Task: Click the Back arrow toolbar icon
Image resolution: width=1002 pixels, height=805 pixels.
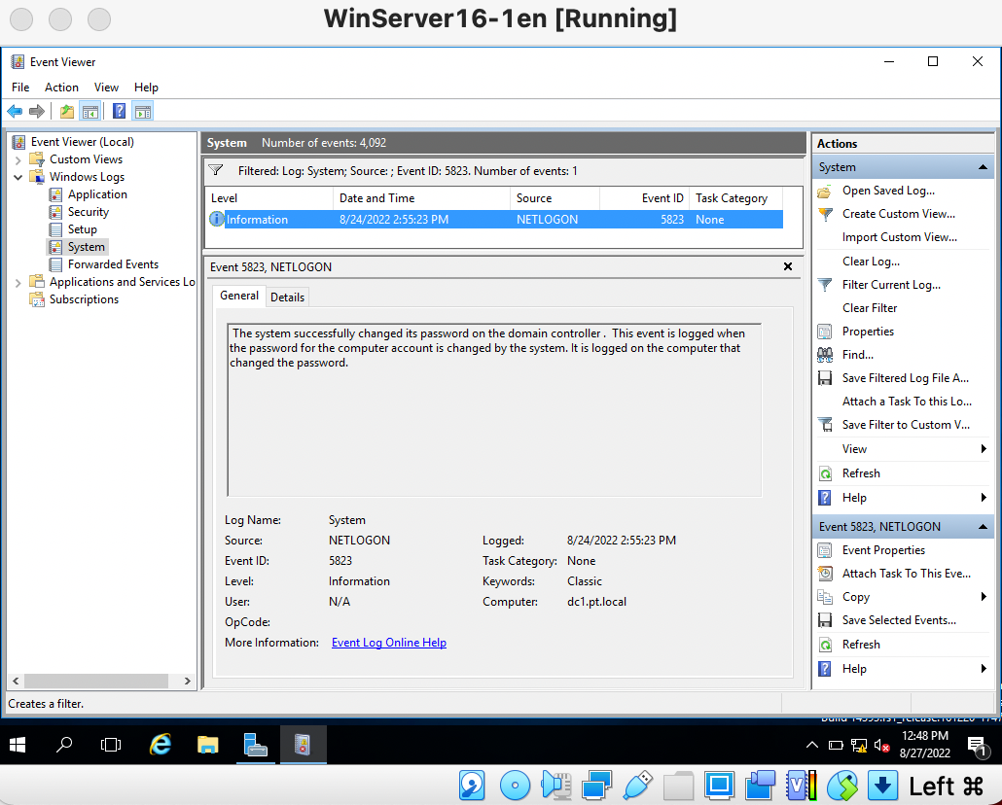Action: (15, 111)
